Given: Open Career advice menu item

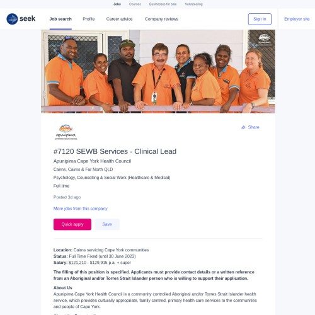Looking at the screenshot, I should [x=119, y=19].
